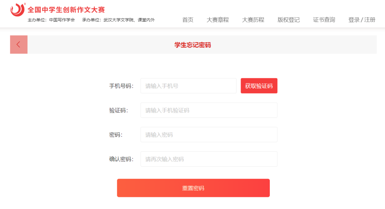Click the 登录 / 注册 link

click(362, 20)
